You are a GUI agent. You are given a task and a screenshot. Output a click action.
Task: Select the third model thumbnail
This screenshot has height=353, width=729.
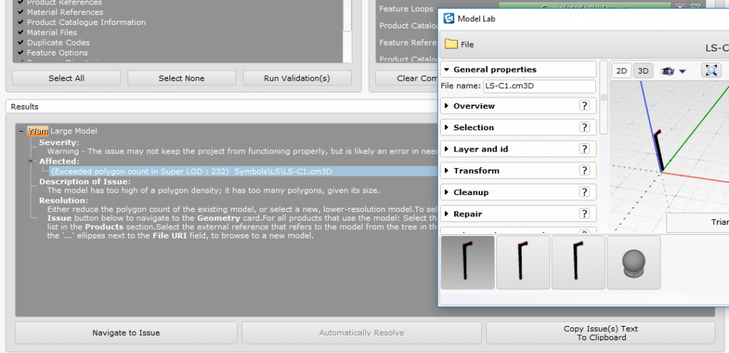point(578,263)
